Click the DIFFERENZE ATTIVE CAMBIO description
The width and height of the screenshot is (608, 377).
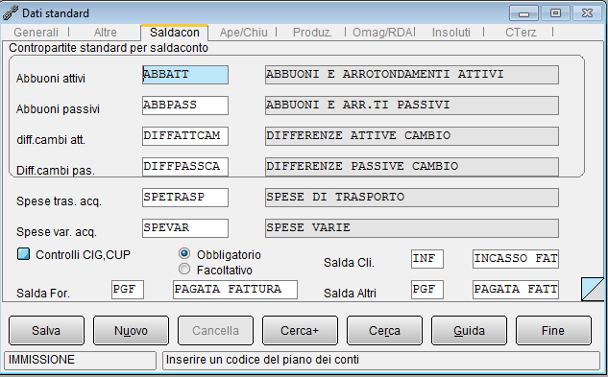coord(412,136)
